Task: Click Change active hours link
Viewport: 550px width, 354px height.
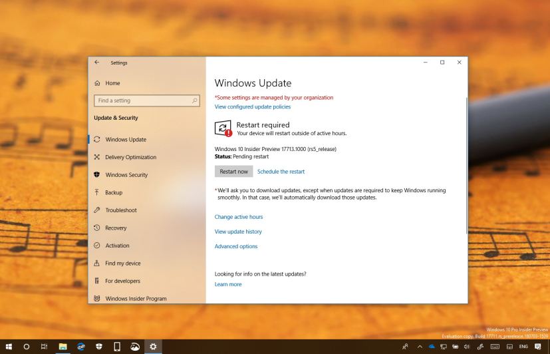Action: (x=238, y=217)
